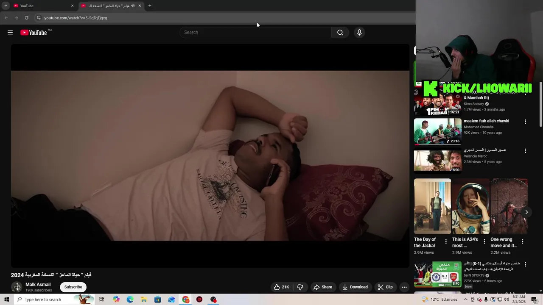This screenshot has width=543, height=305.
Task: View site information icon in address bar
Action: tap(39, 18)
